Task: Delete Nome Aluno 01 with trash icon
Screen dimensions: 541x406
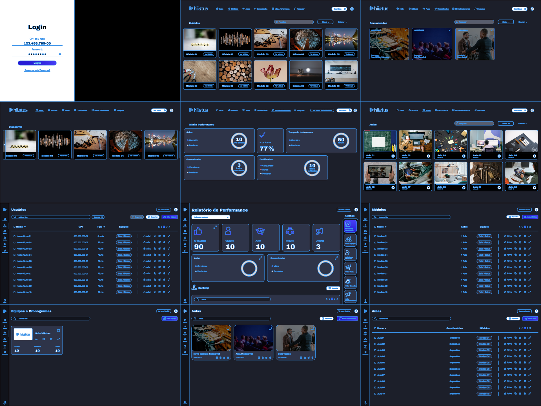Action: 164,236
